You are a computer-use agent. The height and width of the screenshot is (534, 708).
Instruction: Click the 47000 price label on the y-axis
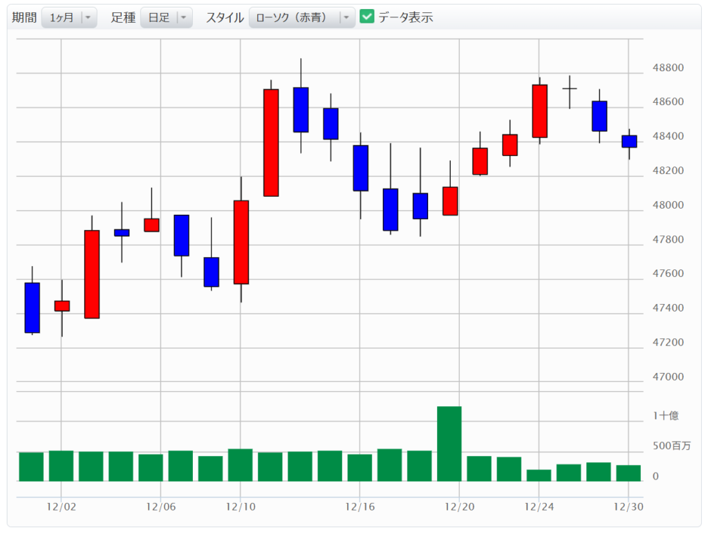(x=668, y=377)
